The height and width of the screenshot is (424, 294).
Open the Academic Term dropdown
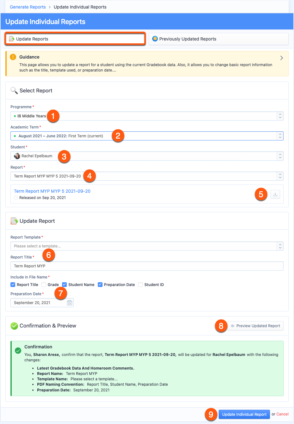point(147,136)
